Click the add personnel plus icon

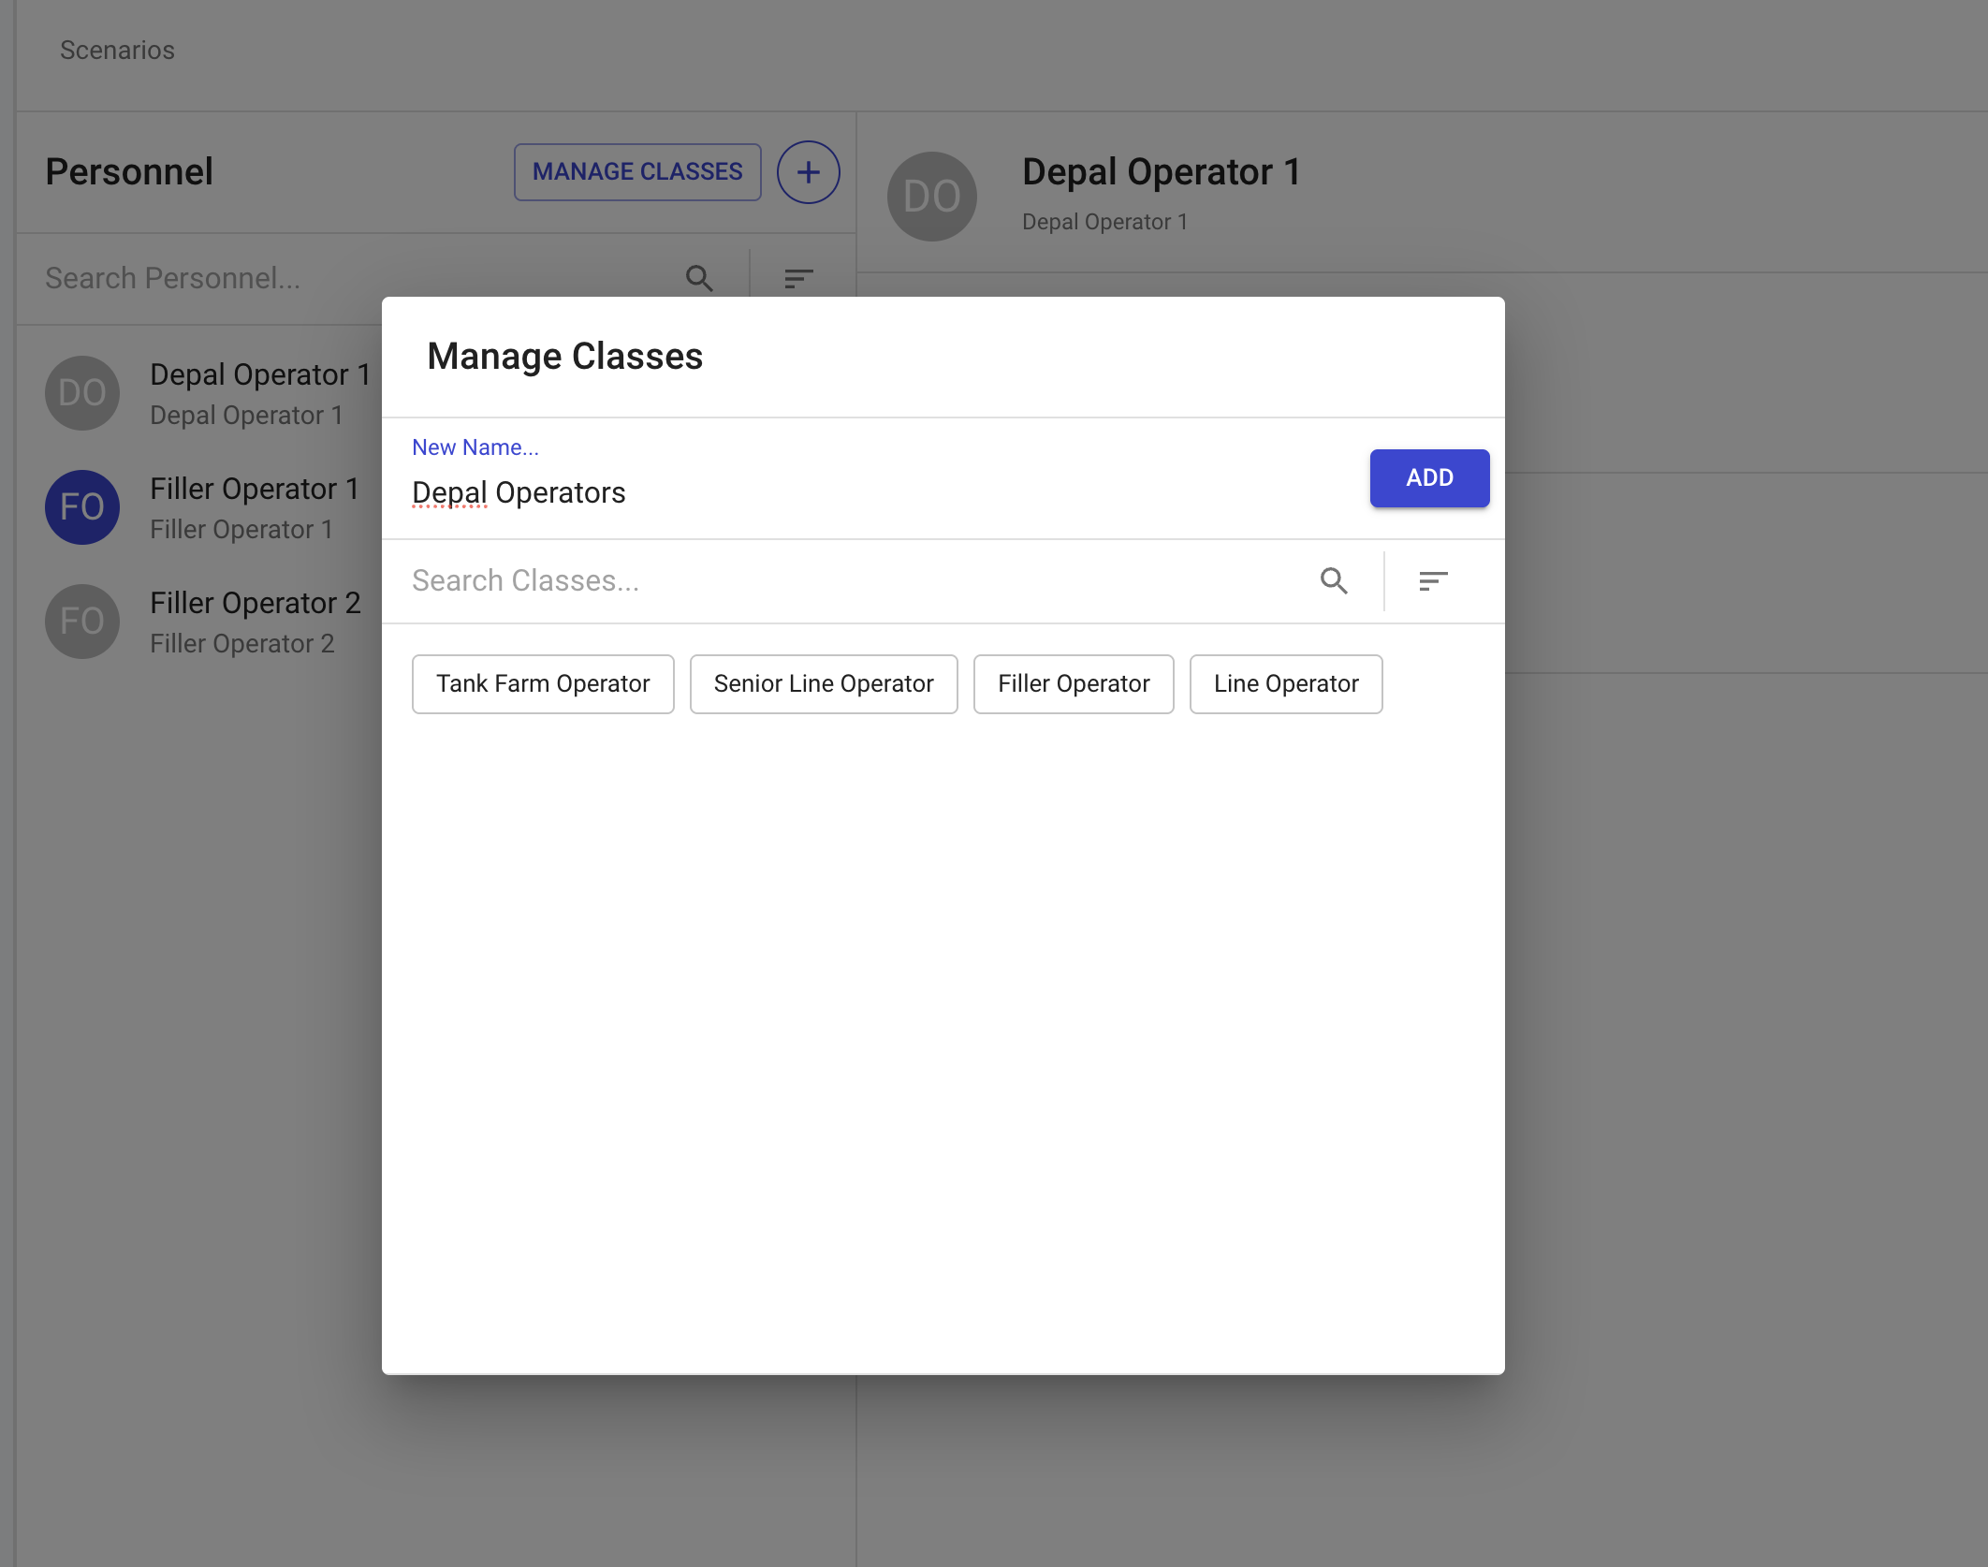808,172
